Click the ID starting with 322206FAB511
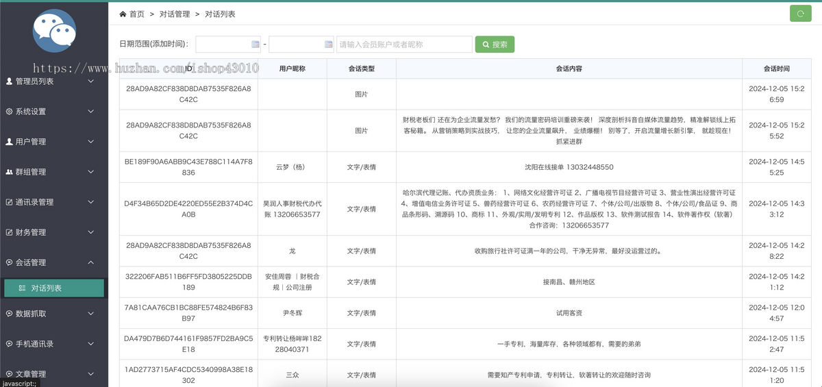This screenshot has width=822, height=387. (x=188, y=282)
